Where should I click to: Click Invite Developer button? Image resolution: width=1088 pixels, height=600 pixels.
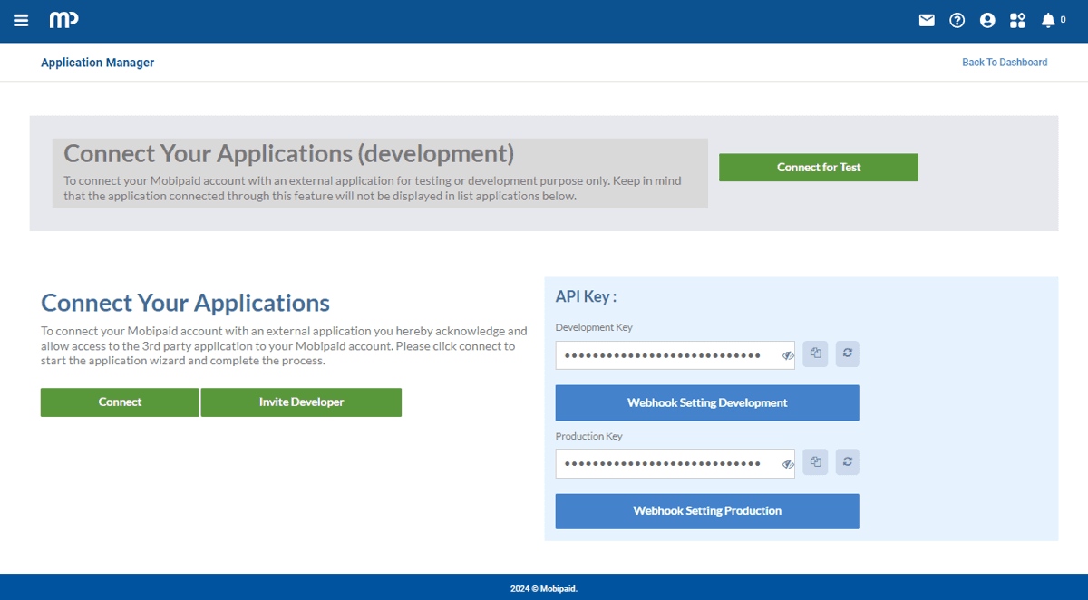pyautogui.click(x=301, y=402)
